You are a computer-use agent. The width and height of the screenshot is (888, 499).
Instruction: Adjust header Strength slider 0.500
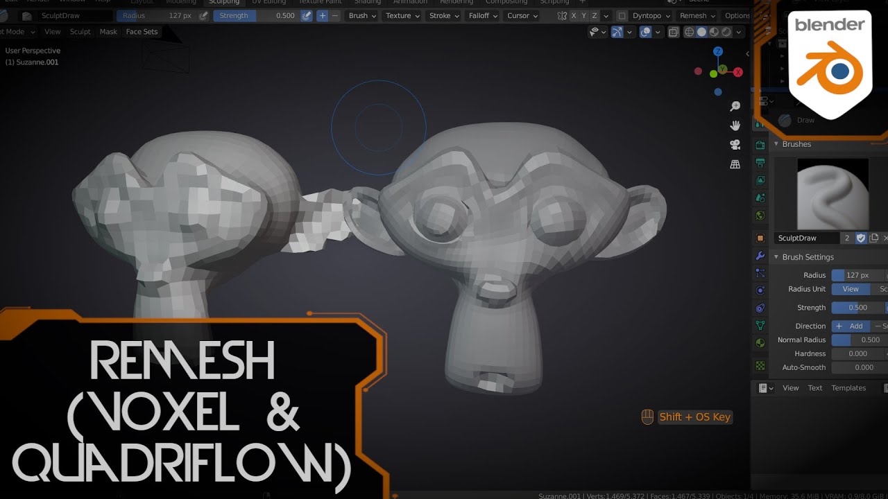[x=257, y=15]
